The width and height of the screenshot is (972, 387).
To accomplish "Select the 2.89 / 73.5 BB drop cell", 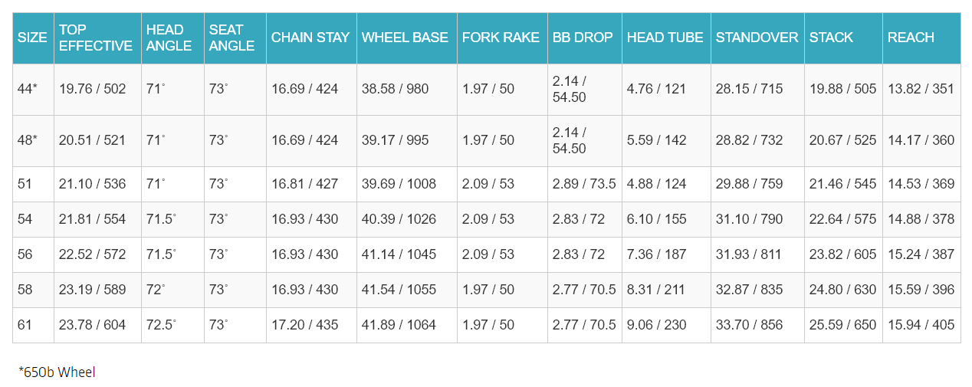I will pyautogui.click(x=583, y=184).
